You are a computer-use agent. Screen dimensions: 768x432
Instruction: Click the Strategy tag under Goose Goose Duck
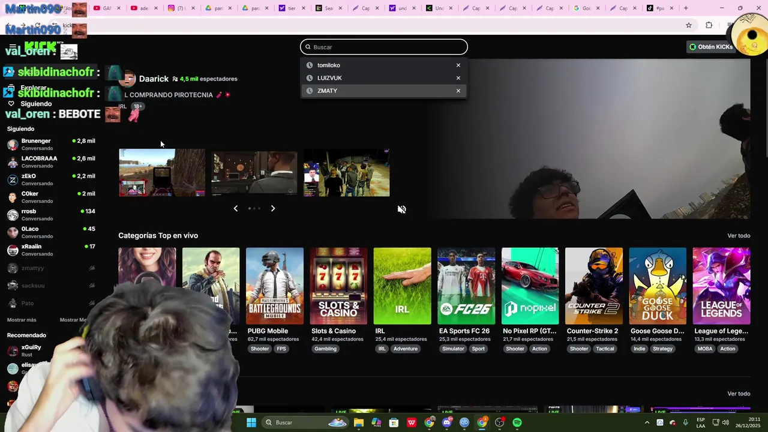tap(662, 349)
